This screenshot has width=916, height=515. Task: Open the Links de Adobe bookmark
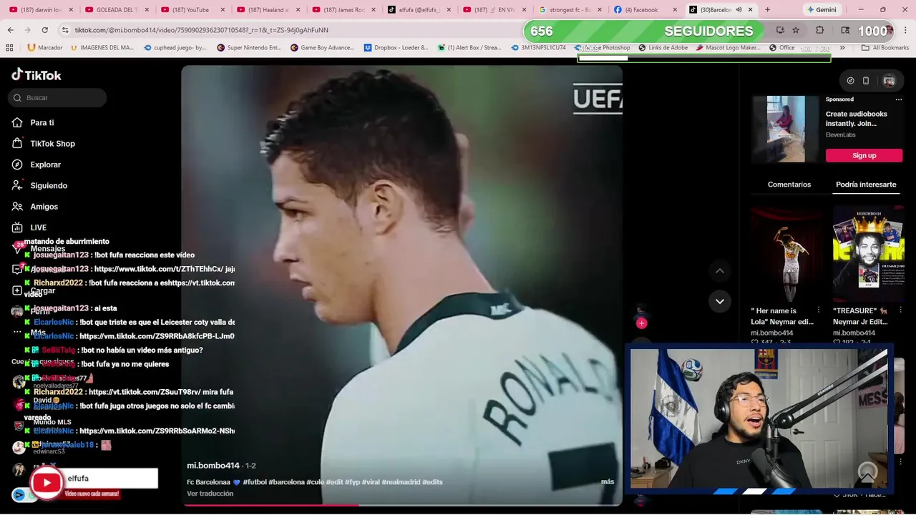pyautogui.click(x=663, y=48)
